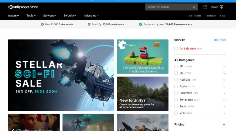The image size is (236, 131).
Task: Open the Industries menu
Action: 91,16
